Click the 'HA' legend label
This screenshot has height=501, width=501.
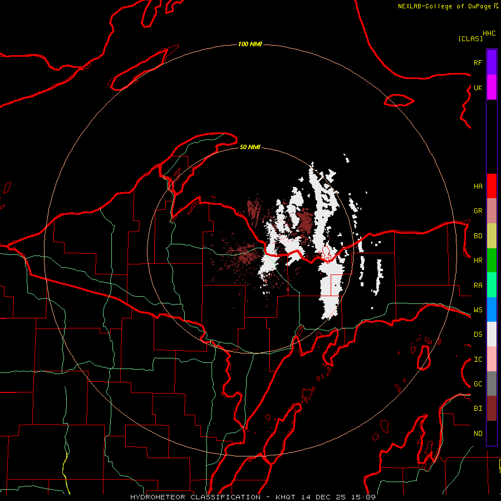pos(478,186)
